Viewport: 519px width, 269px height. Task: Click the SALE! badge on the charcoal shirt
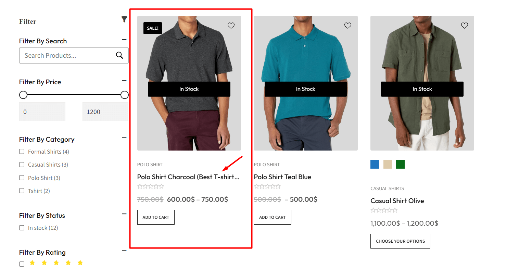153,28
